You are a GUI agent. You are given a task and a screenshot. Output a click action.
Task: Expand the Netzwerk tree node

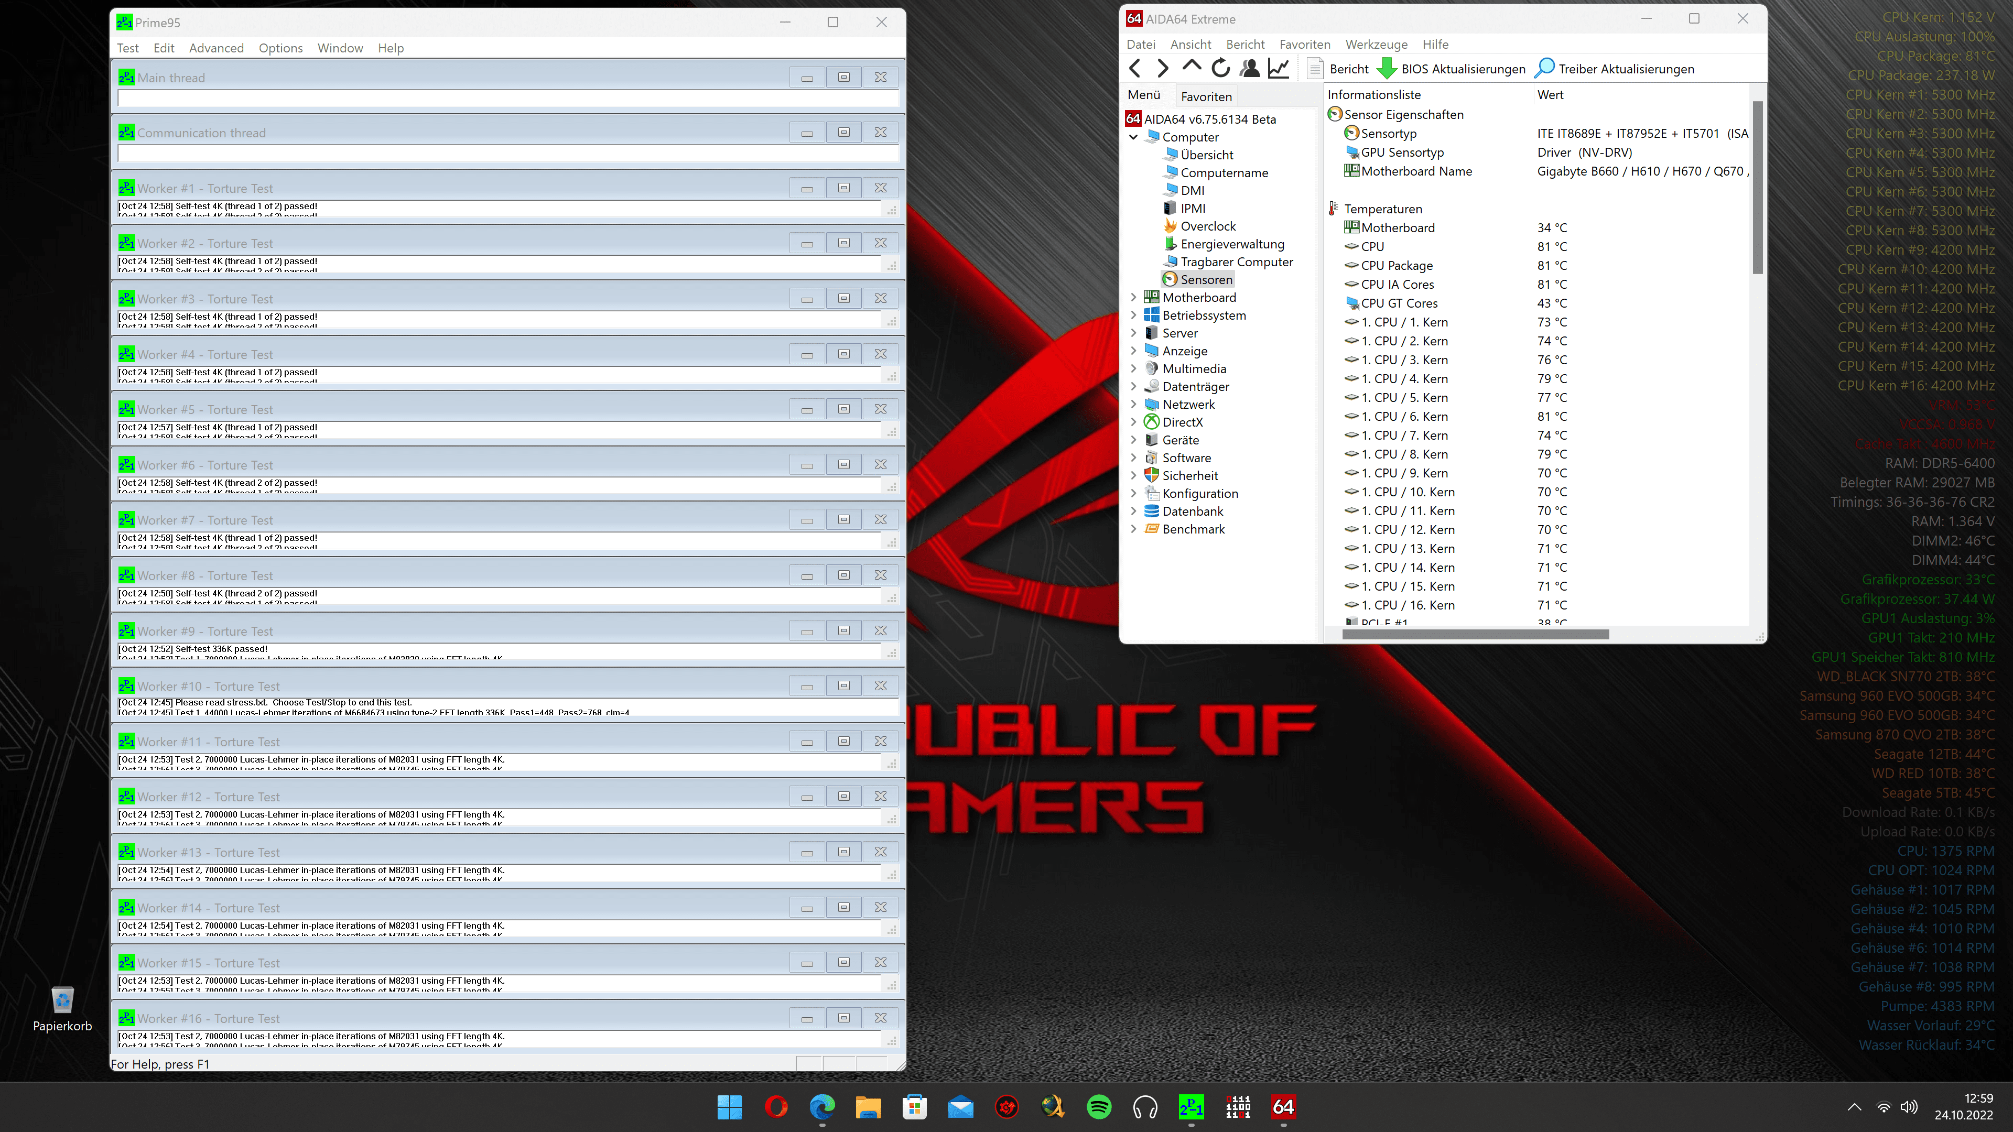[1134, 405]
